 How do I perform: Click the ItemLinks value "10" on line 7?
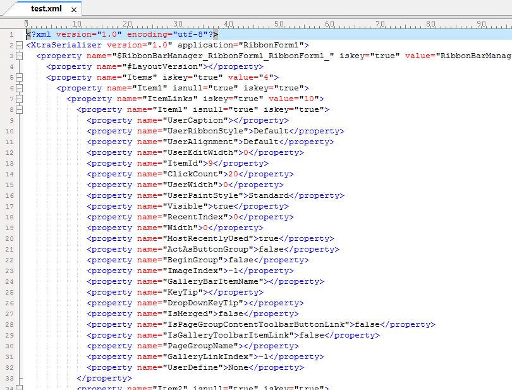309,99
